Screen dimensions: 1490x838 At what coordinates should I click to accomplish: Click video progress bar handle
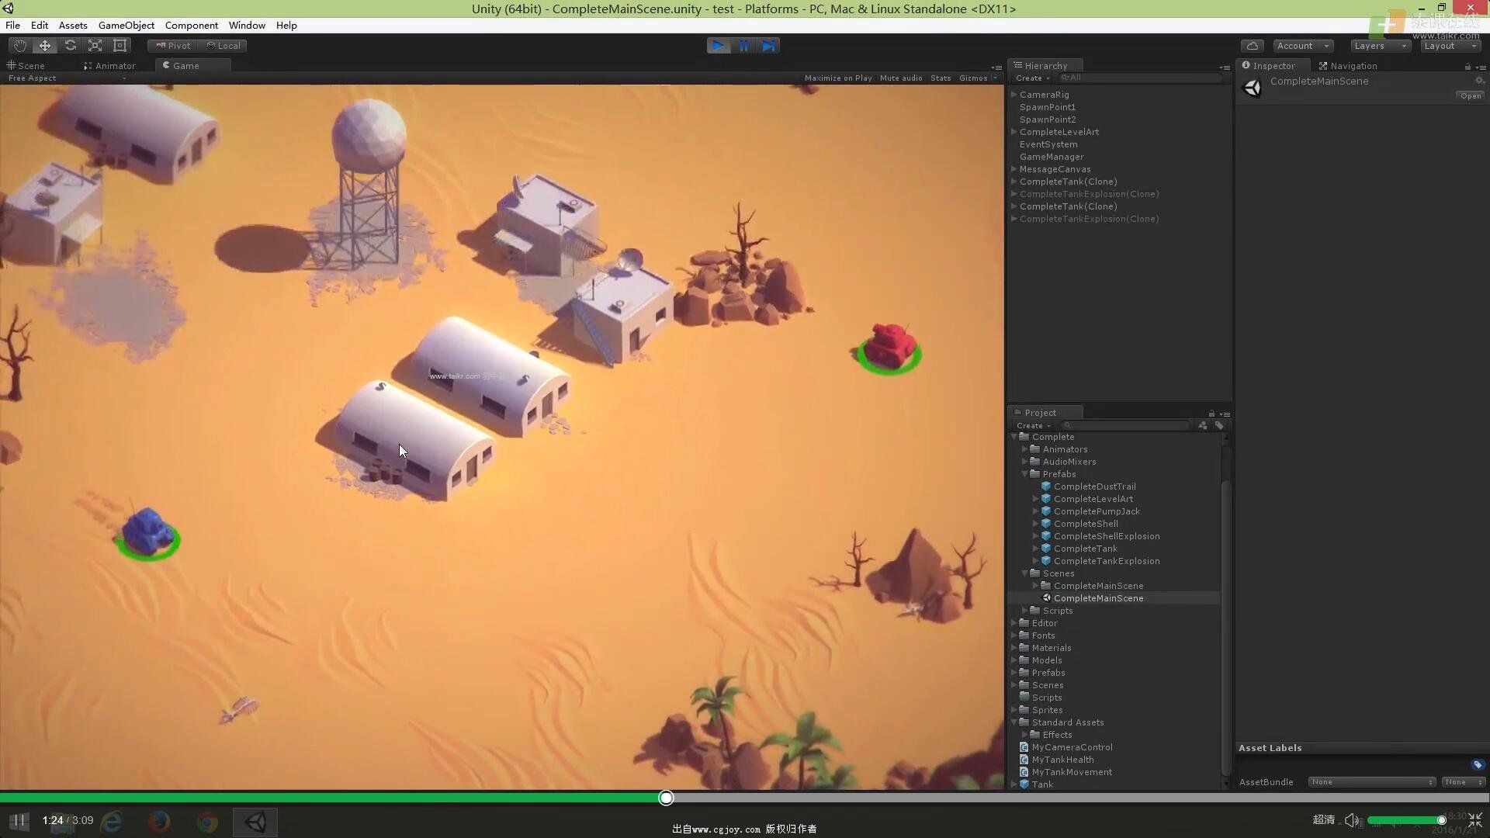666,798
